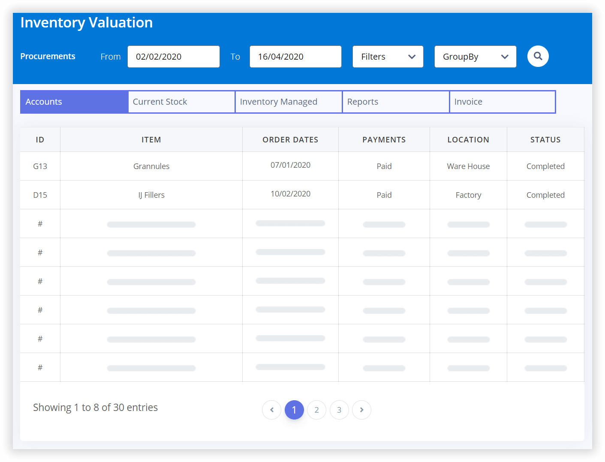Click the Factory location cell
The width and height of the screenshot is (605, 462).
468,195
